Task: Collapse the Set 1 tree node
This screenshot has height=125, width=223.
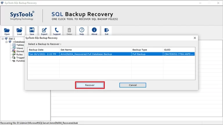Action: 3,38
